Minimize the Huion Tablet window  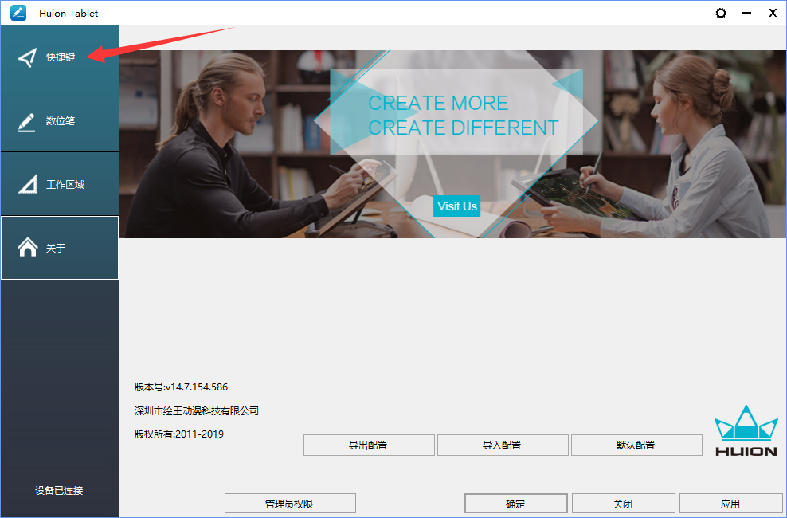(x=747, y=13)
